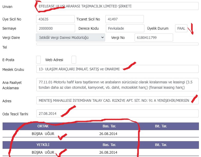The image size is (201, 157).
Task: Click the ORTAK column header
Action: (x=43, y=126)
